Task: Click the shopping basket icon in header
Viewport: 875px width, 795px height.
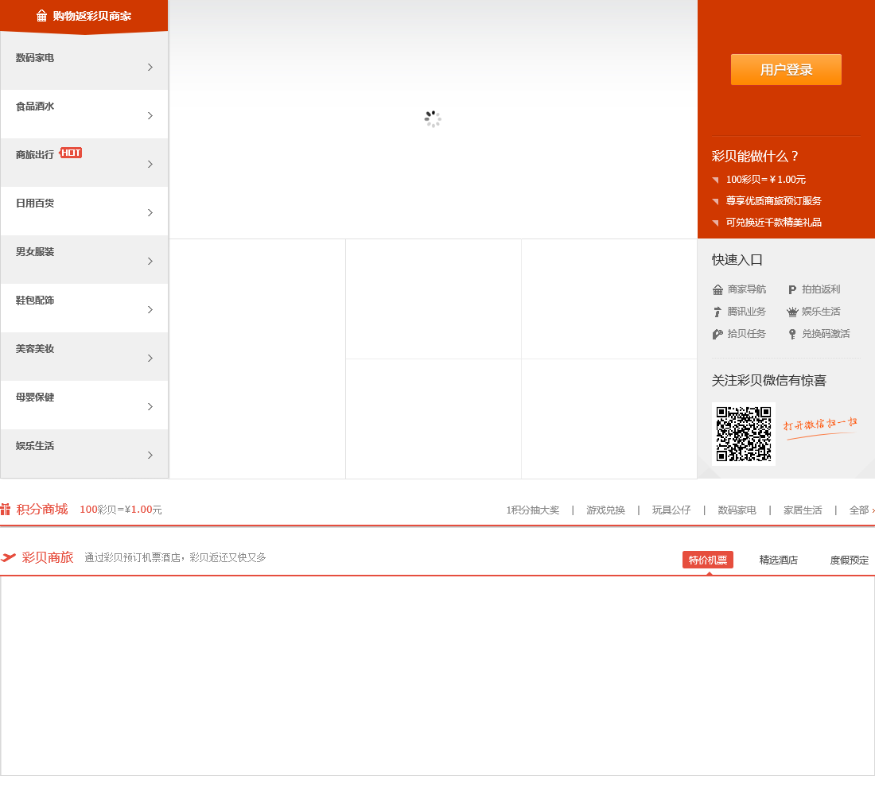Action: point(41,16)
